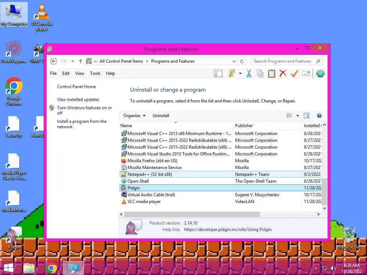The image size is (367, 275).
Task: Click the blue Help question mark icon
Action: coord(319,116)
